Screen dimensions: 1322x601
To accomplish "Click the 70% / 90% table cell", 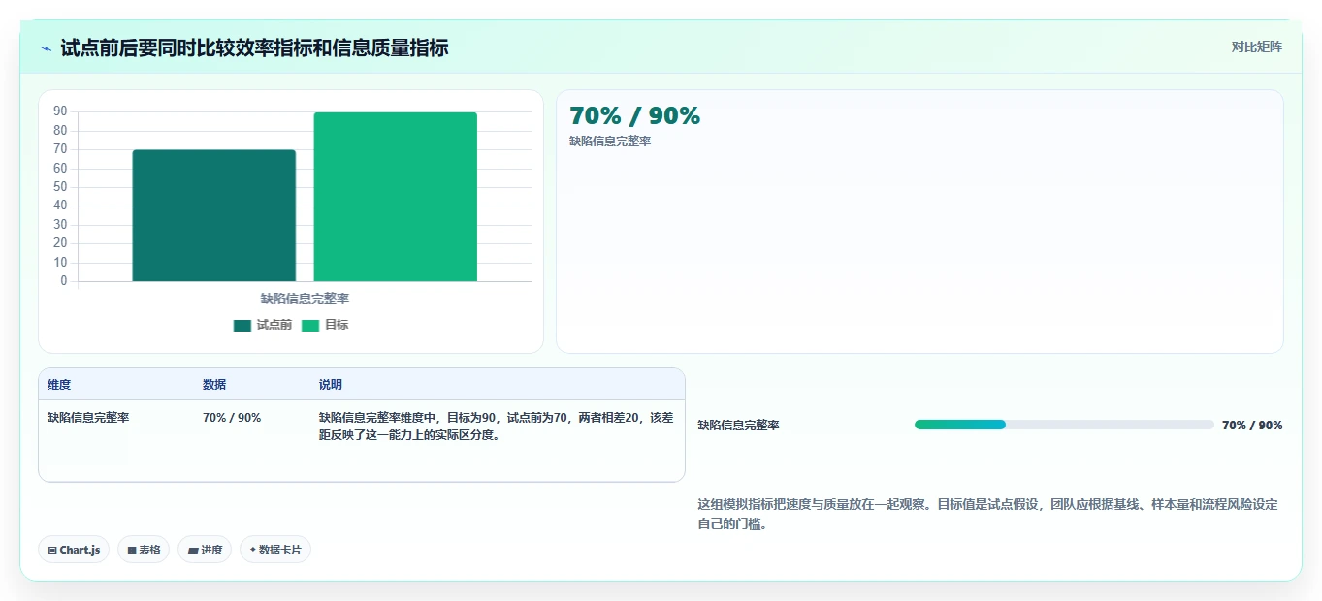I will click(x=232, y=418).
